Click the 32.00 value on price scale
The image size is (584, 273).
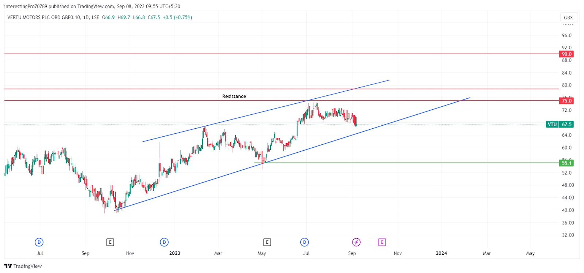pos(568,235)
